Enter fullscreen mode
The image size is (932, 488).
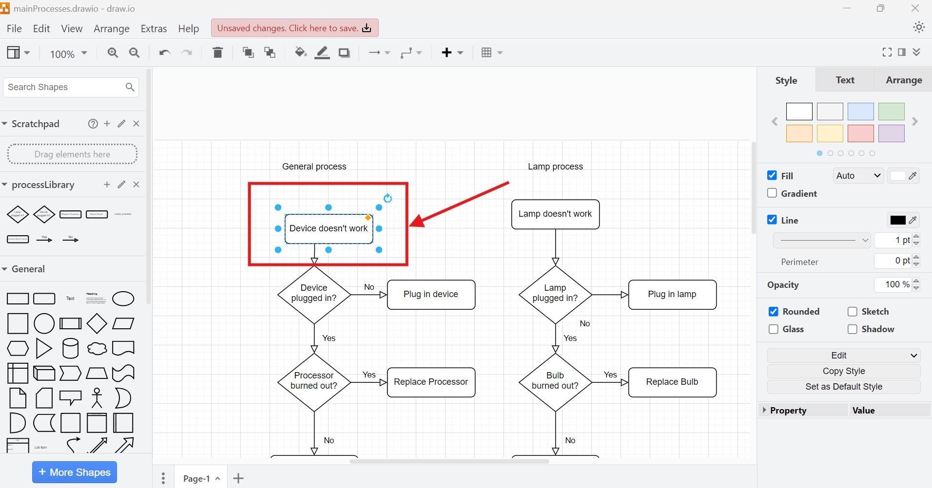886,52
